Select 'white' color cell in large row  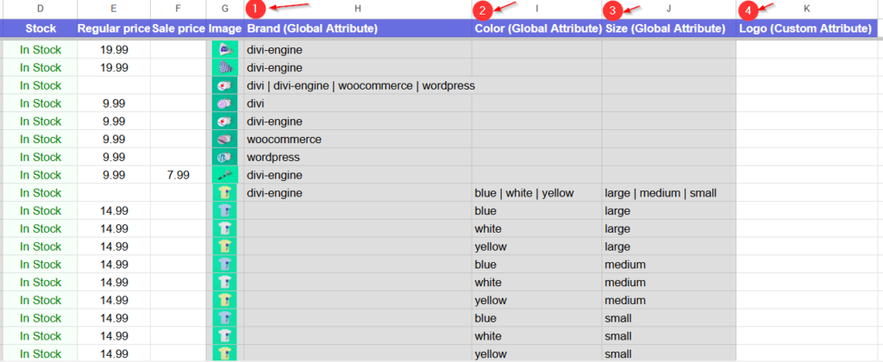pyautogui.click(x=536, y=229)
